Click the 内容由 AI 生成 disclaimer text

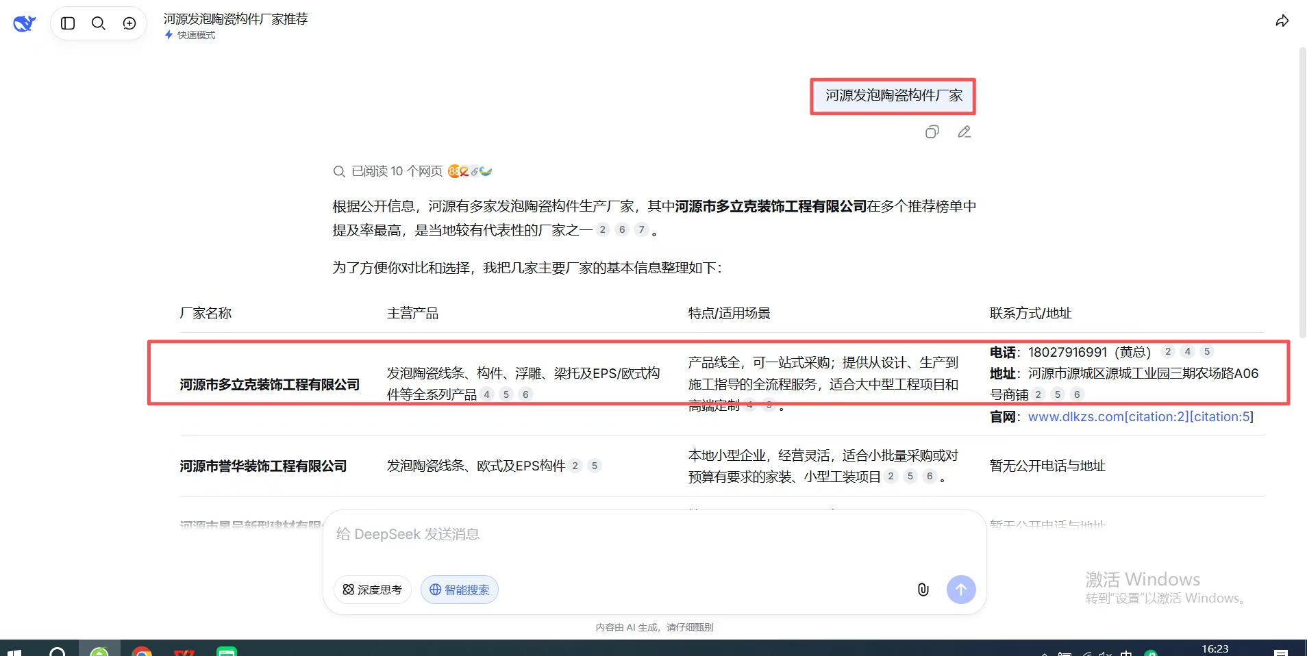(654, 627)
